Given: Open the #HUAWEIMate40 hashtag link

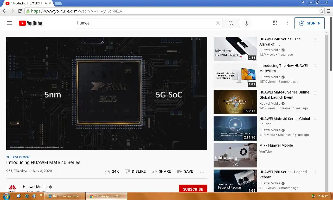Looking at the screenshot, I should (18, 157).
